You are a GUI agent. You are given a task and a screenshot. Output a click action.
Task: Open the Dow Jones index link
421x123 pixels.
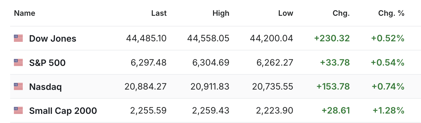(53, 38)
